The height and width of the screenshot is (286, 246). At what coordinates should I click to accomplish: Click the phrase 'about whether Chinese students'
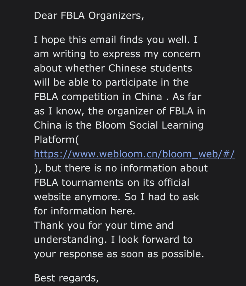click(113, 68)
